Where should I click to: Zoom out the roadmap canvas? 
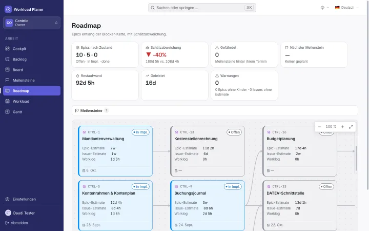click(319, 127)
